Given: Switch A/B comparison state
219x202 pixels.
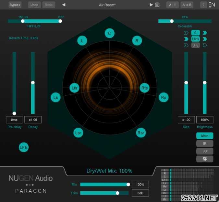Looking at the screenshot, I should click(x=173, y=5).
